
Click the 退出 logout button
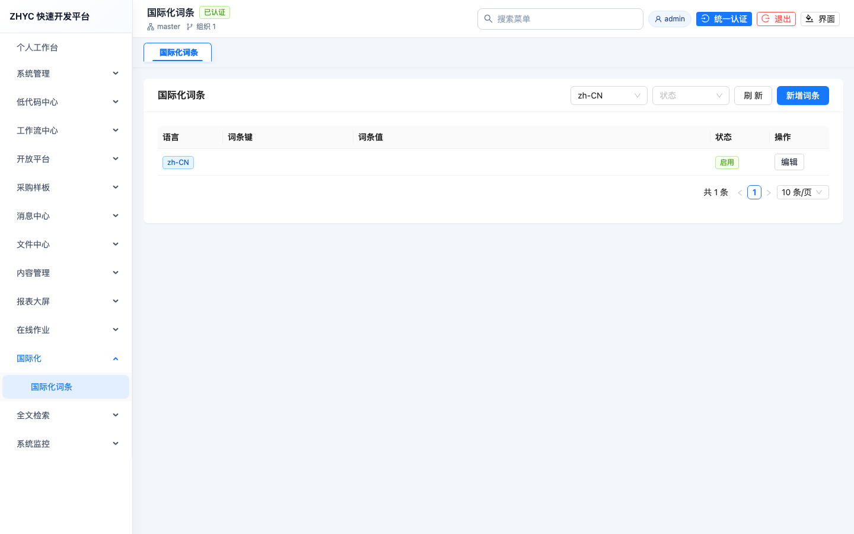pyautogui.click(x=776, y=19)
